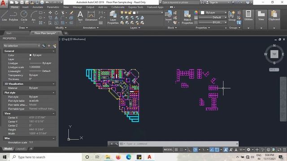
Task: Click the Linetype scale value 1.000000
Action: click(35, 67)
